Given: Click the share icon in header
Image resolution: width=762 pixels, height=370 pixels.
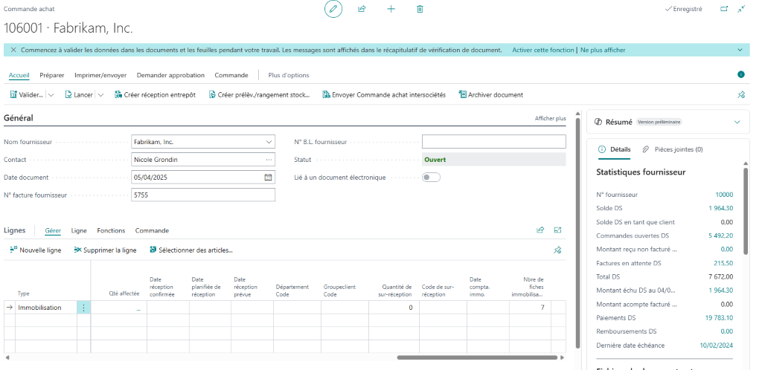Looking at the screenshot, I should pyautogui.click(x=362, y=9).
